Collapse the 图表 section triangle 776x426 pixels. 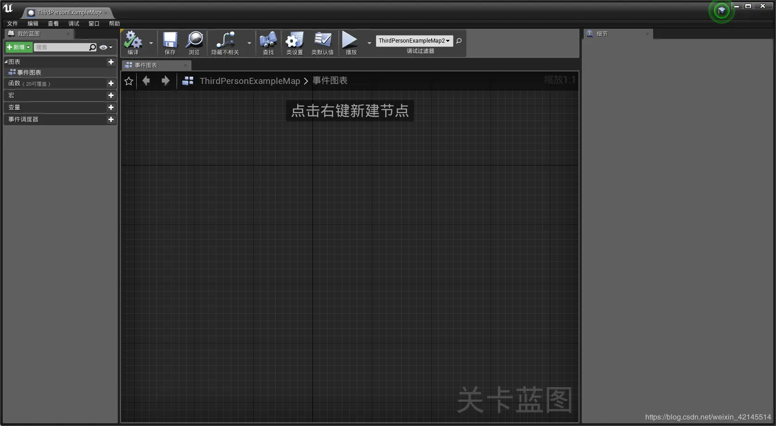pos(6,62)
